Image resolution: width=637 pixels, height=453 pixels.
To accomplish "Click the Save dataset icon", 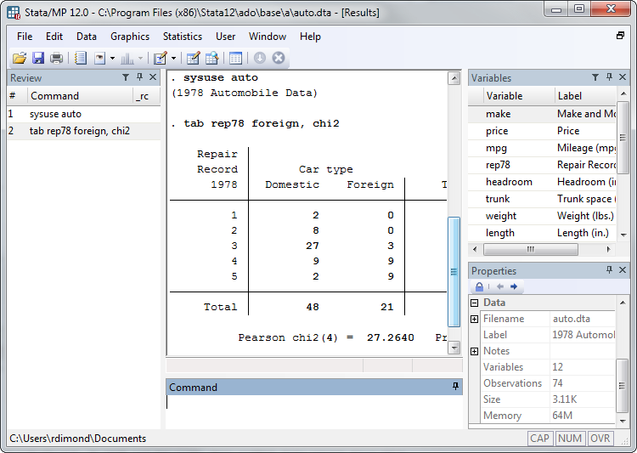I will pos(38,59).
